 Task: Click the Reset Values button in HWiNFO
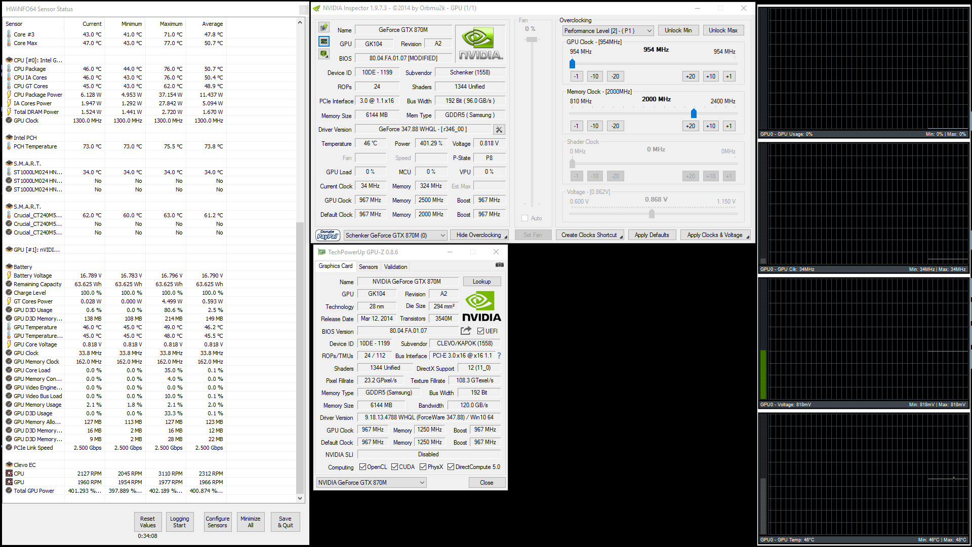pyautogui.click(x=148, y=522)
